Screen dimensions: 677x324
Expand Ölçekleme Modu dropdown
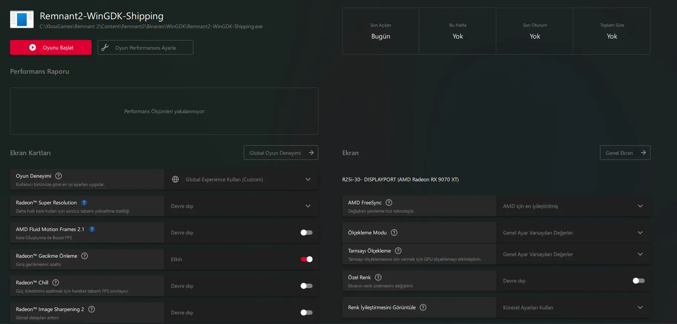pyautogui.click(x=574, y=233)
